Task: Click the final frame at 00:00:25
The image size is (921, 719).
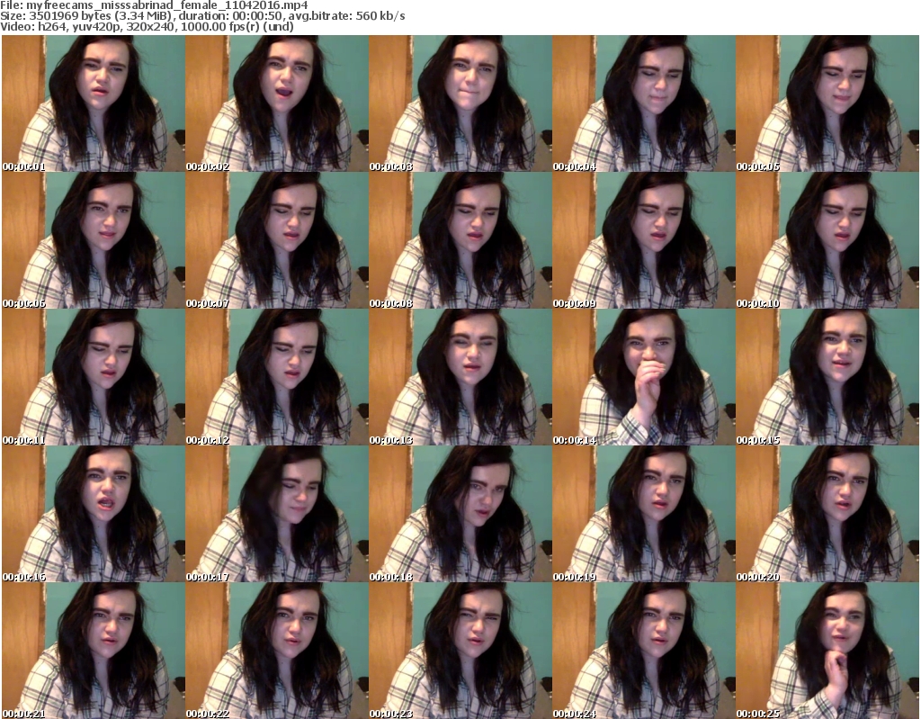Action: click(826, 651)
